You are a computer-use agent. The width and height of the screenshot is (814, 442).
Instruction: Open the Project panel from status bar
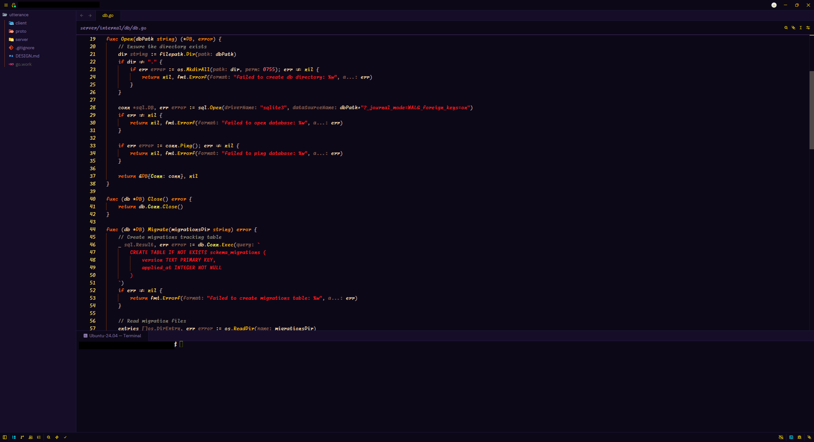pyautogui.click(x=14, y=437)
